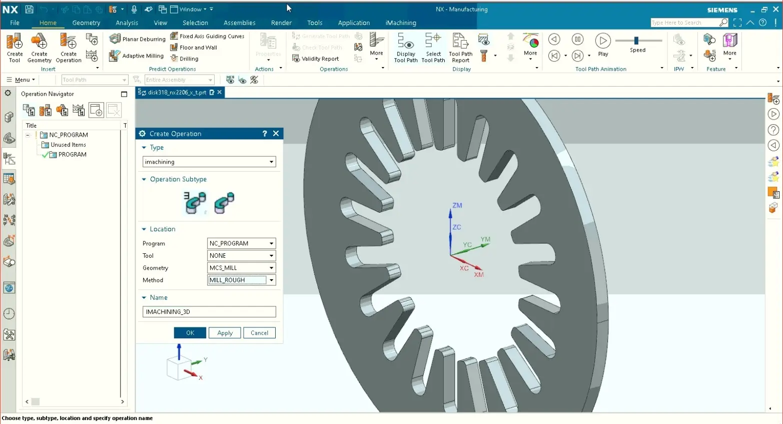
Task: Open the Application ribbon tab
Action: tap(354, 23)
